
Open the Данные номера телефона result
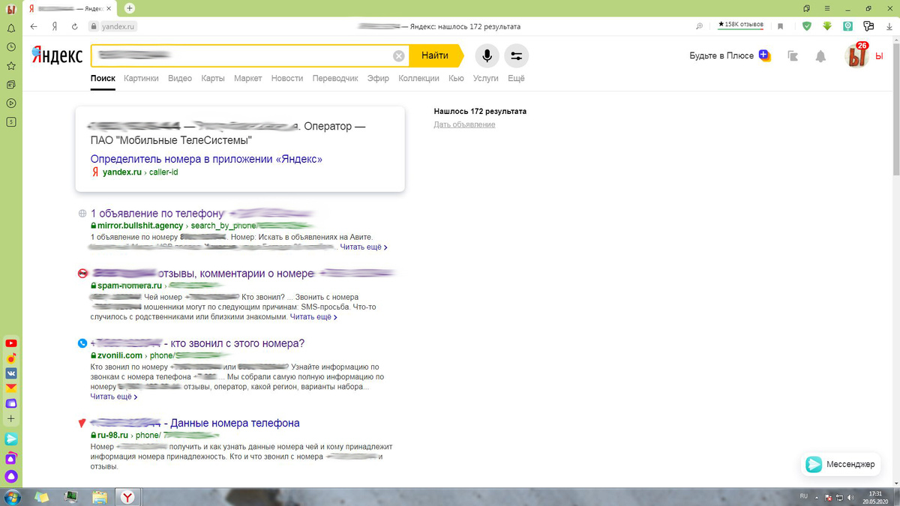[x=195, y=423]
